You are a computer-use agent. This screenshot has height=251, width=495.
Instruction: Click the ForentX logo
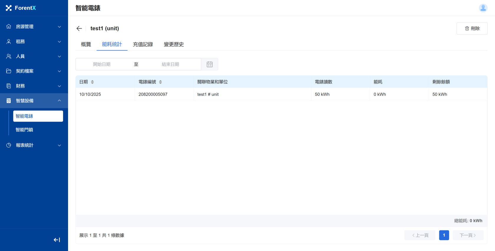pos(21,8)
